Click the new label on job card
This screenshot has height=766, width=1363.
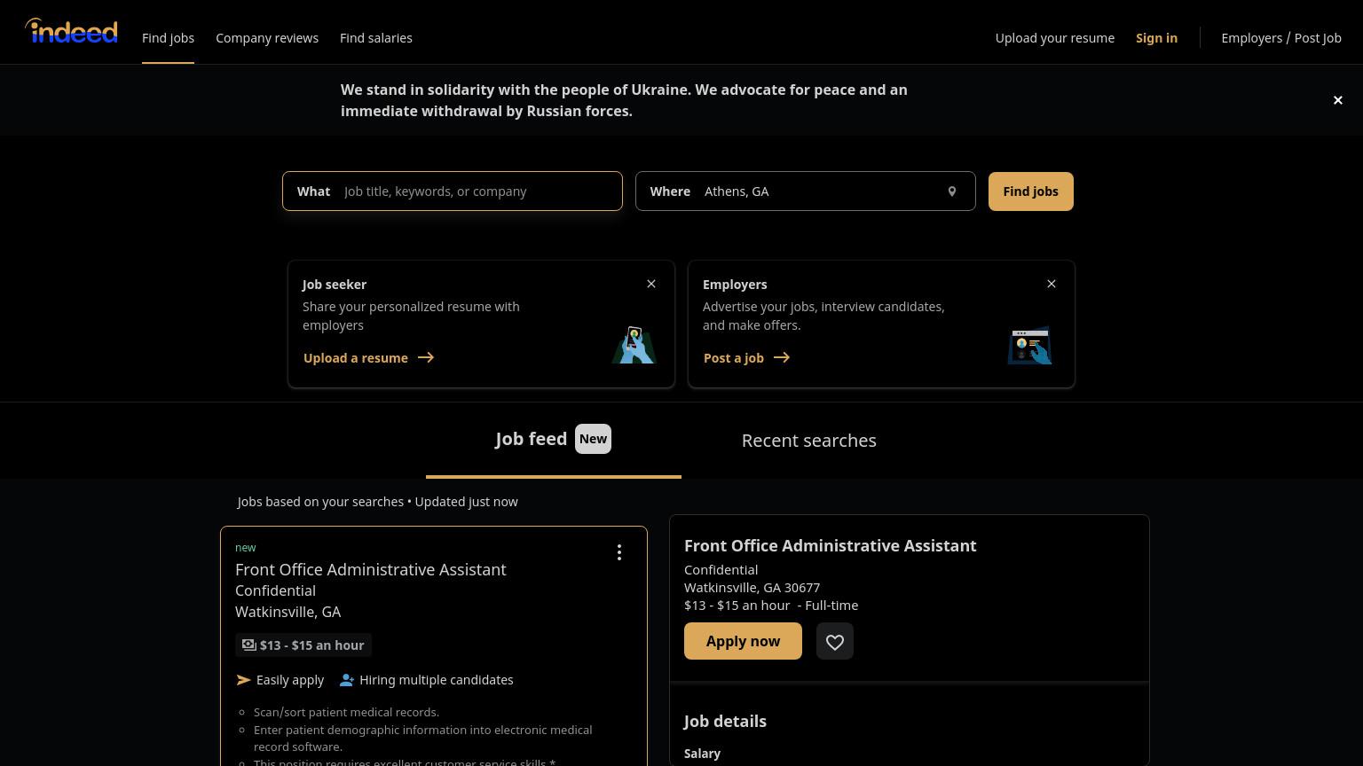(245, 548)
